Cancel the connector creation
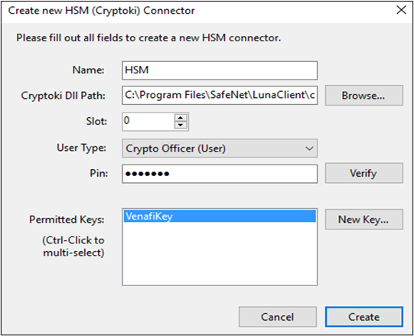414x336 pixels. (x=278, y=317)
